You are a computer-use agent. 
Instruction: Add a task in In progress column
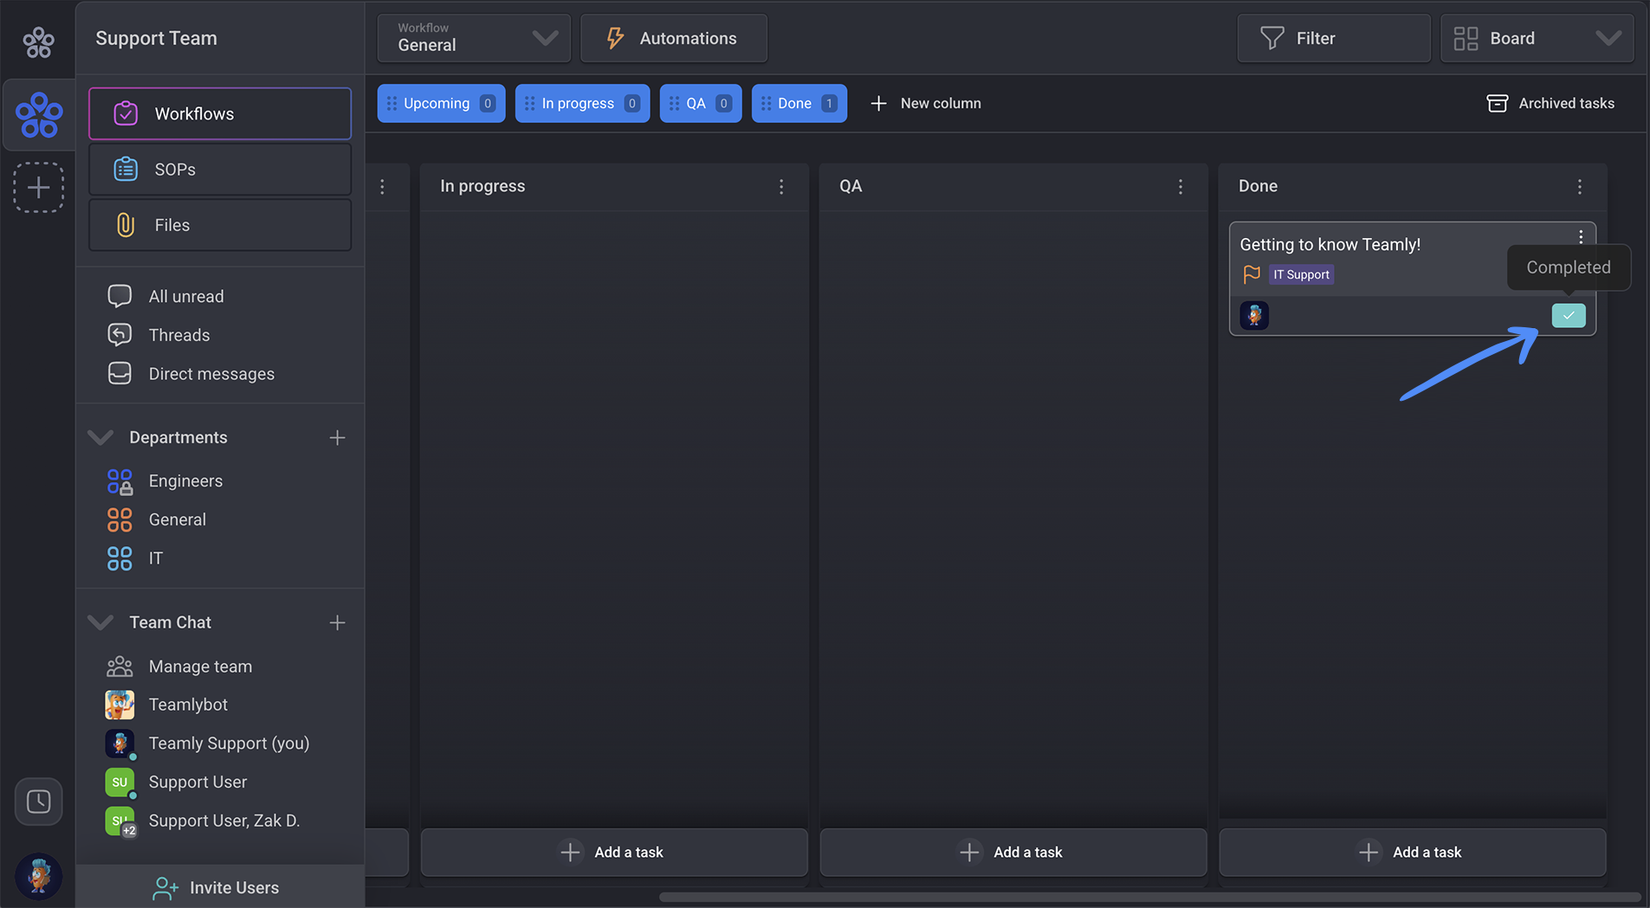614,852
